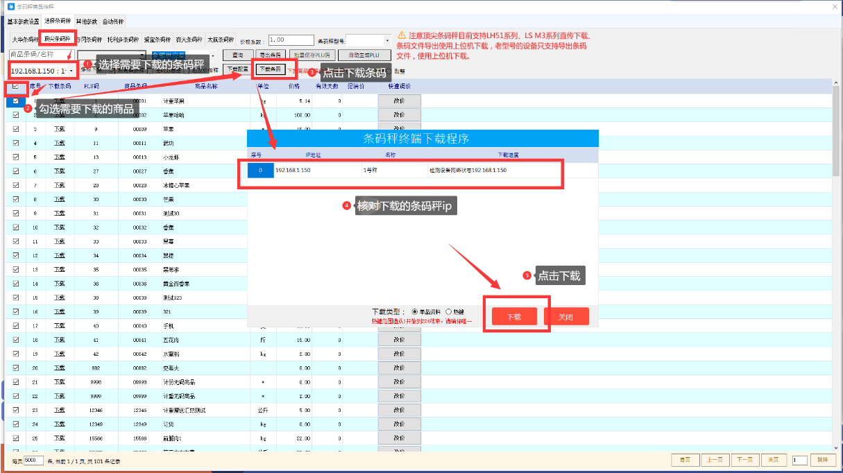This screenshot has width=843, height=473.
Task: Toggle the select-all checkbox in the table header
Action: (x=16, y=87)
